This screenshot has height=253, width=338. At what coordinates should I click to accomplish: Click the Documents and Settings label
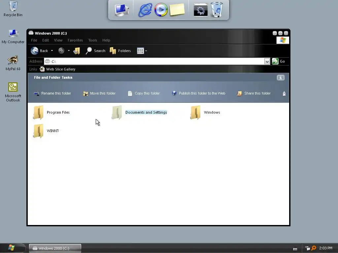[x=146, y=112]
